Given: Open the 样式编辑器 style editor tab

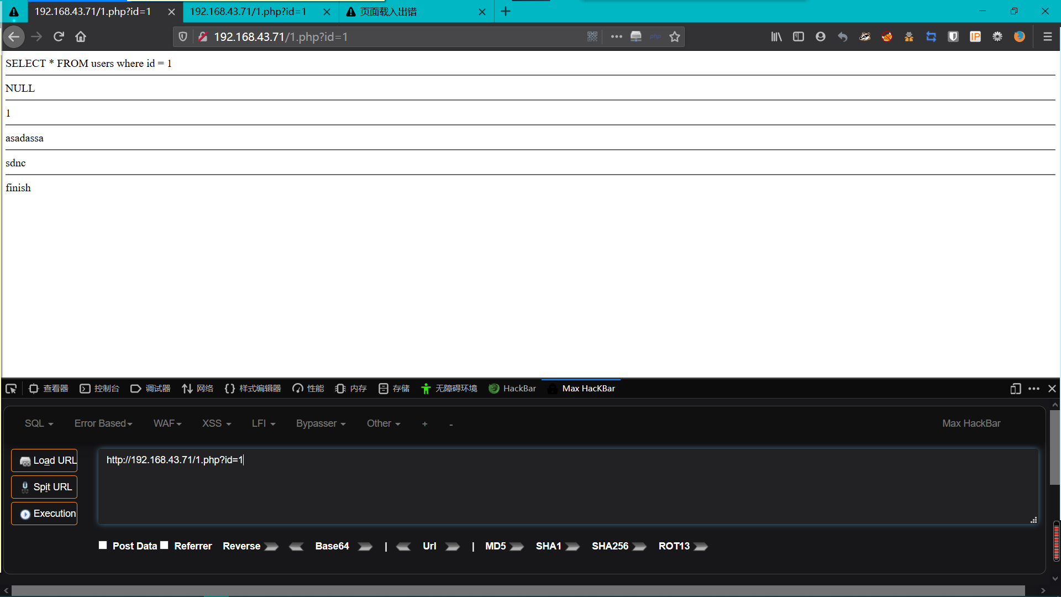Looking at the screenshot, I should 253,389.
